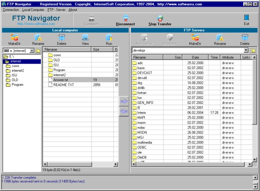Sort server list by the Attribute column header

230,57
